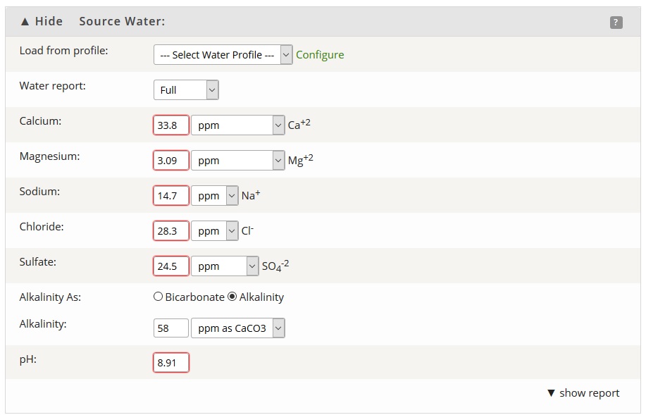Viewport: 646px width, 415px height.
Task: Open the Calcium unit ppm dropdown
Action: 237,125
